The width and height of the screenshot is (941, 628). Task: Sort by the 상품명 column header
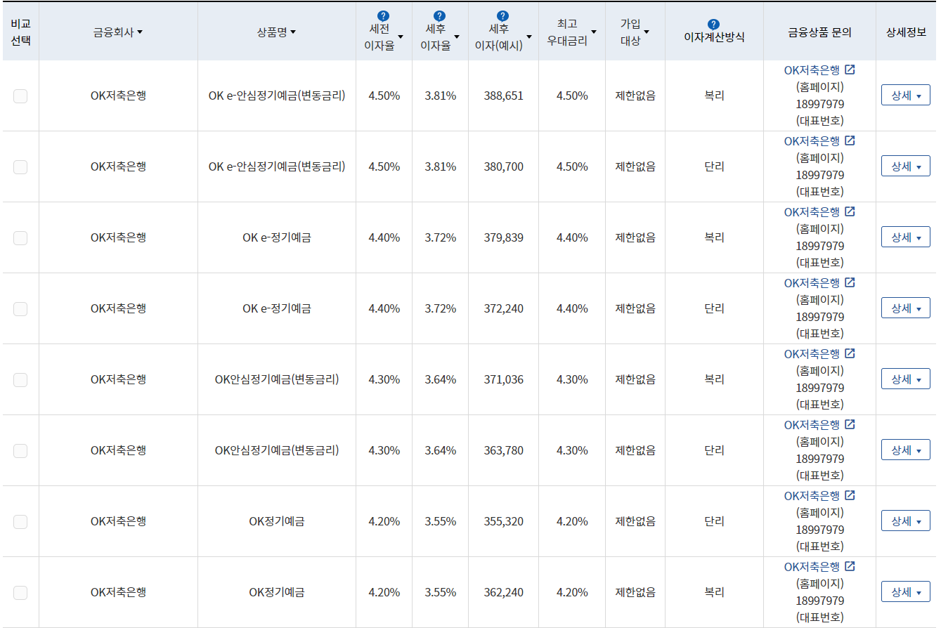pyautogui.click(x=277, y=32)
